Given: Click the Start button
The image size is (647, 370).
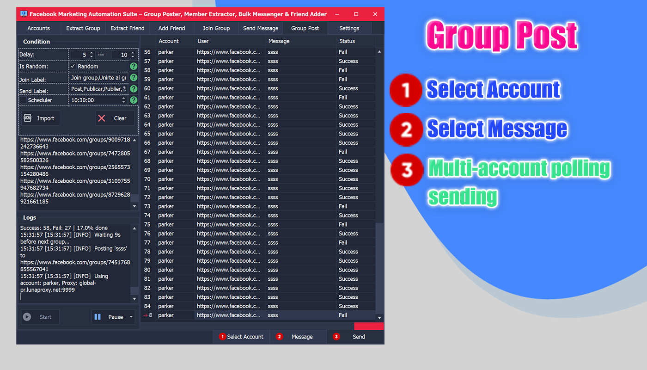Looking at the screenshot, I should 40,317.
